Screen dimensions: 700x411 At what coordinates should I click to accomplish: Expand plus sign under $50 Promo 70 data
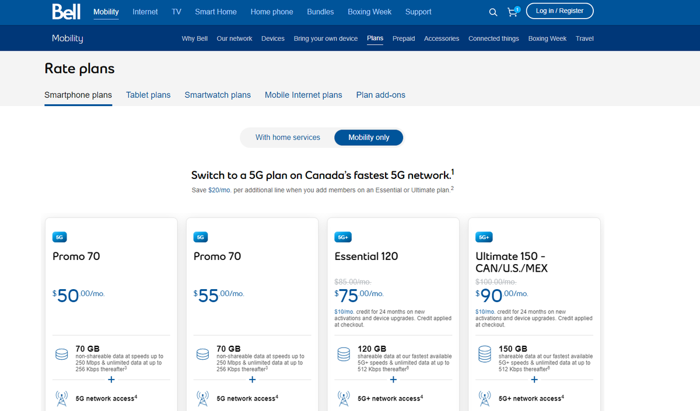[111, 380]
